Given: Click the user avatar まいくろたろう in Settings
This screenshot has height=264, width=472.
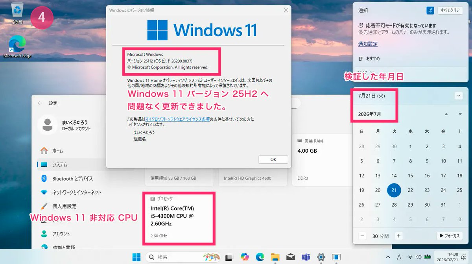Looking at the screenshot, I should (x=47, y=125).
